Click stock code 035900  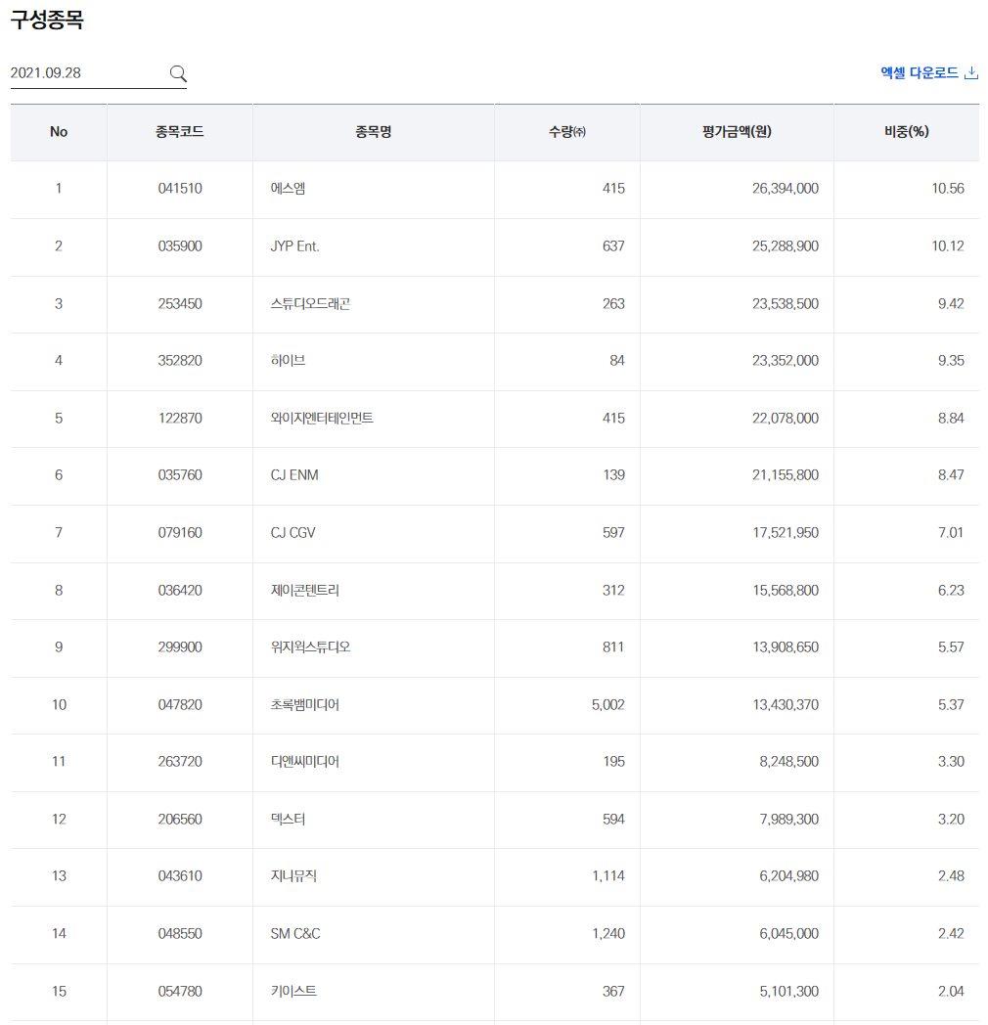[x=180, y=246]
